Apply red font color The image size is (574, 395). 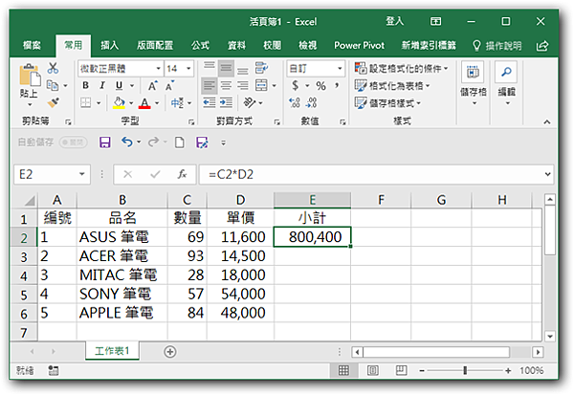pos(144,103)
